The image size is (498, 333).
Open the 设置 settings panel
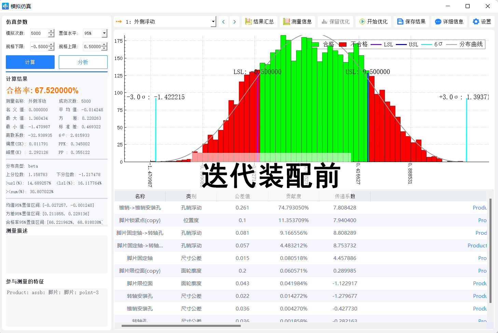coord(482,21)
